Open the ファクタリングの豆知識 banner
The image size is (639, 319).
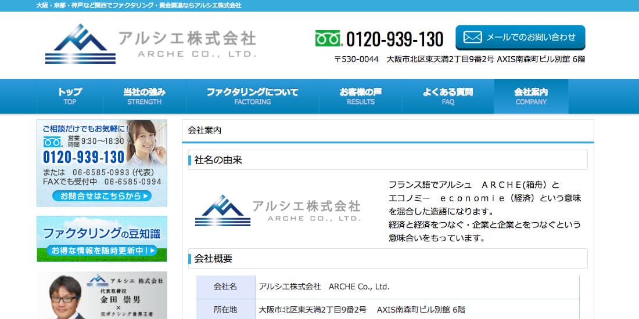point(102,239)
